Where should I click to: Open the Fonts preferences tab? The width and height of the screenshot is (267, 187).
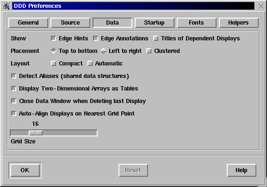tap(197, 23)
